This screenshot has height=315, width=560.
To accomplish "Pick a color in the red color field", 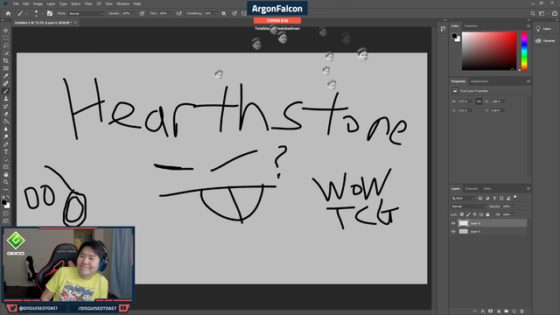I will 489,51.
